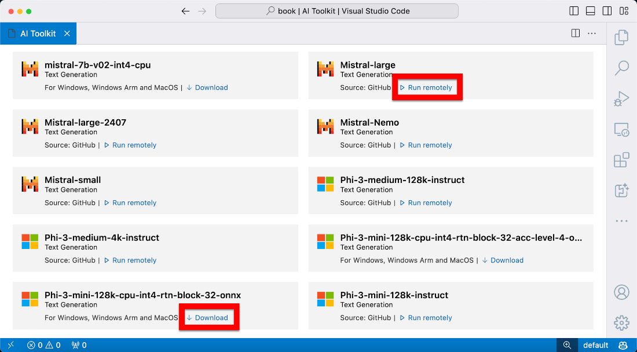This screenshot has width=637, height=352.
Task: Select the AI Toolkit editor tab
Action: pyautogui.click(x=38, y=34)
